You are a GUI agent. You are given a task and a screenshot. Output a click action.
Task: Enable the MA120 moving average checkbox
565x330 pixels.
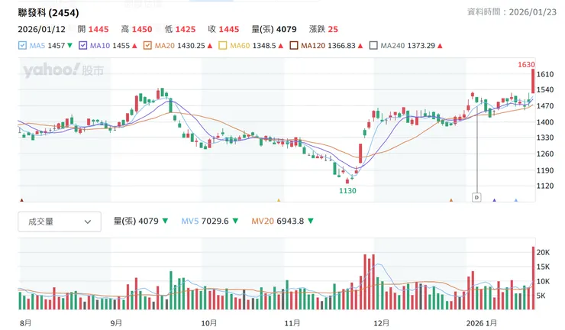click(x=294, y=46)
